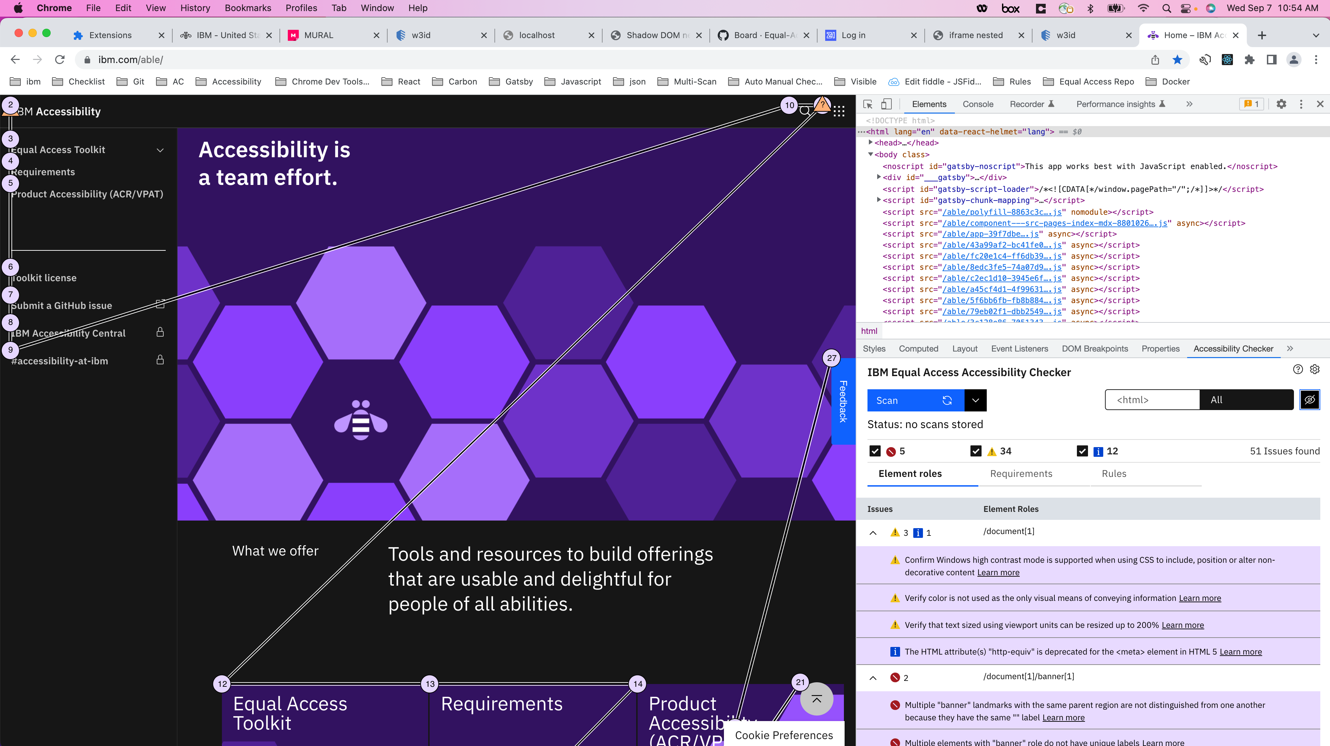Toggle the device toolbar icon in DevTools
1330x746 pixels.
pos(886,104)
